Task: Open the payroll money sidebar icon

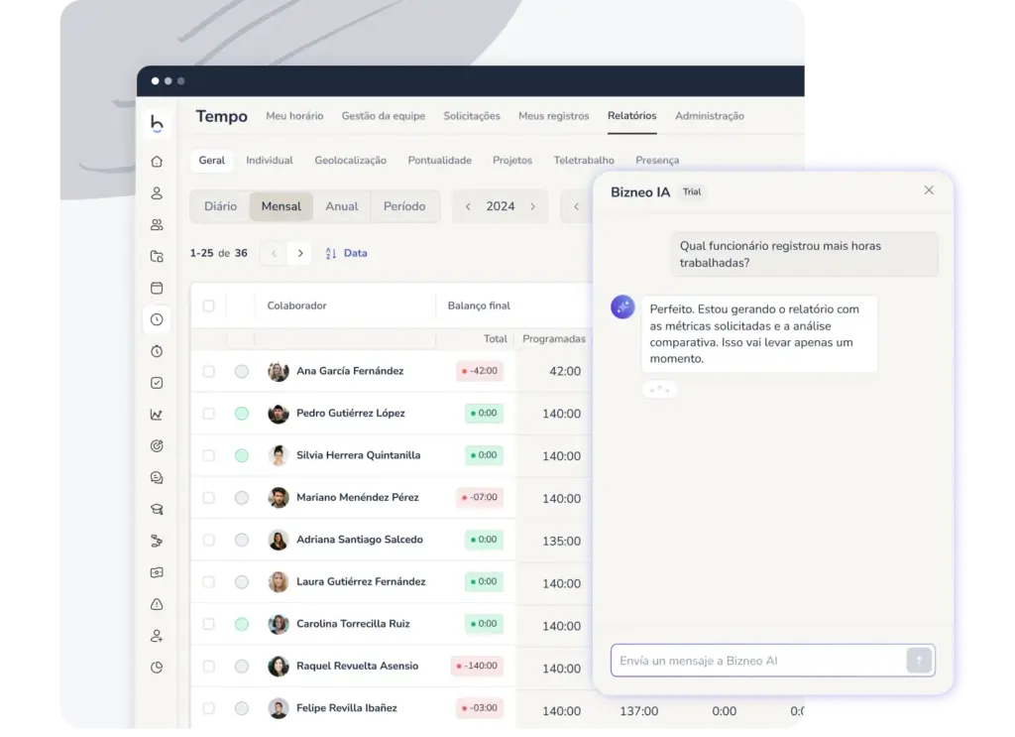Action: pyautogui.click(x=157, y=572)
